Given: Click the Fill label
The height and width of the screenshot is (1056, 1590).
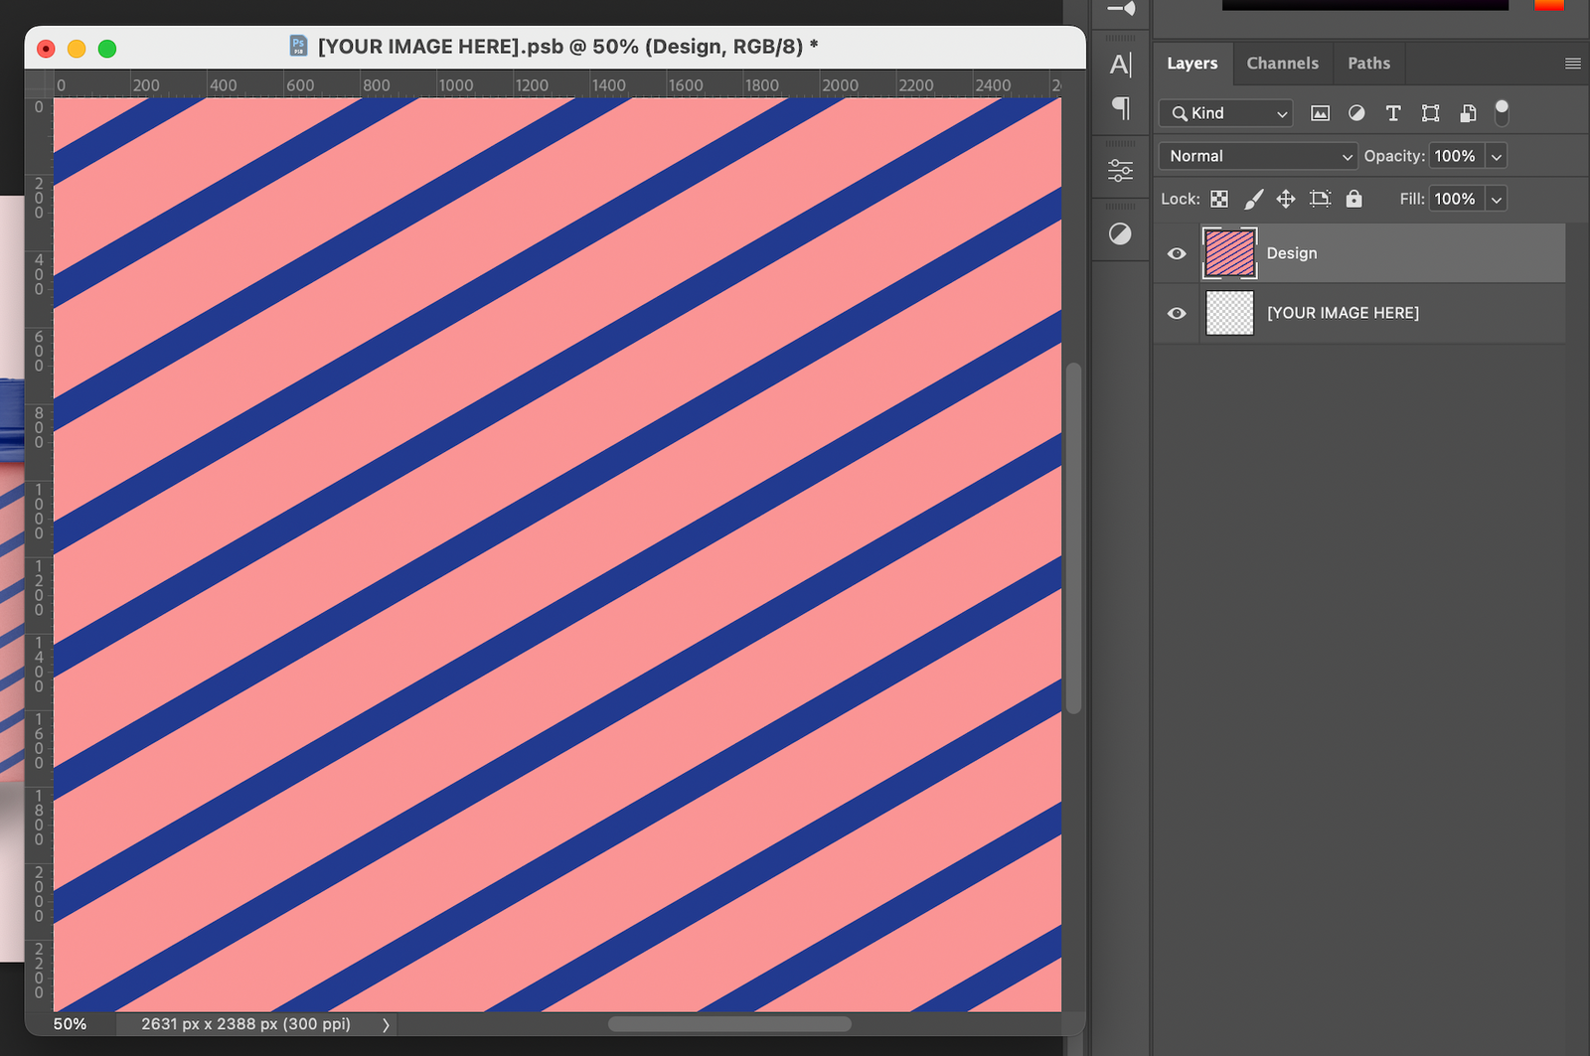Looking at the screenshot, I should (x=1412, y=199).
